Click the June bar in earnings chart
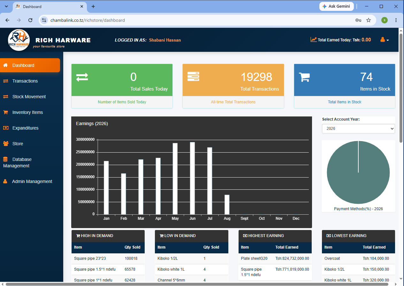This screenshot has height=286, width=404. (x=192, y=178)
